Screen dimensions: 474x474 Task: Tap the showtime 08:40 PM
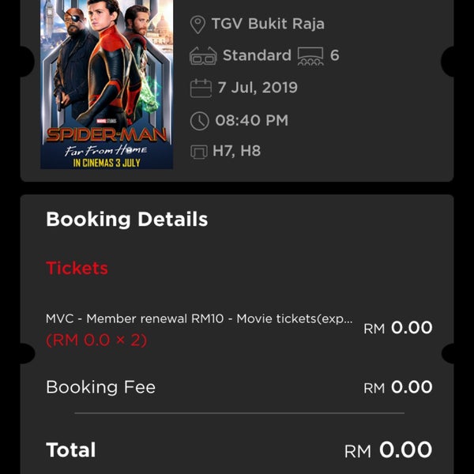[251, 120]
